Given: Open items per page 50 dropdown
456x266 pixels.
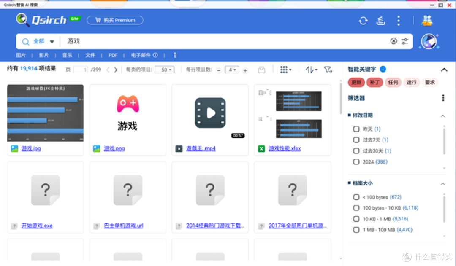Looking at the screenshot, I should click(x=165, y=70).
